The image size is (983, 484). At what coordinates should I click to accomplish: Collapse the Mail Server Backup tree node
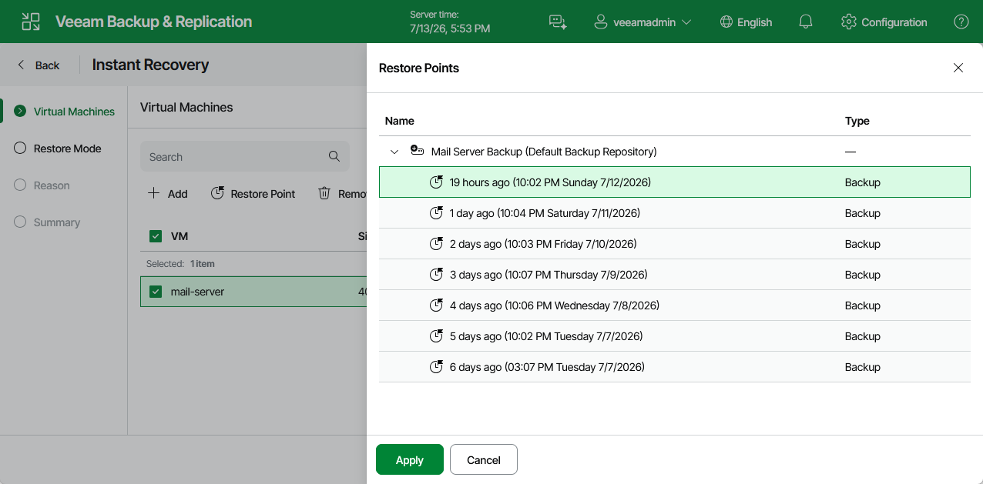pos(394,152)
